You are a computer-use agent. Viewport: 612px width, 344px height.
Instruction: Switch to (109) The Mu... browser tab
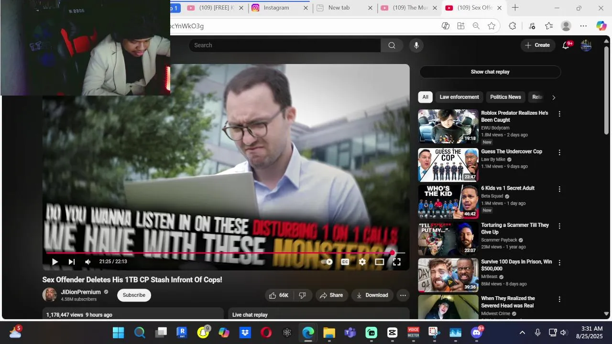411,8
